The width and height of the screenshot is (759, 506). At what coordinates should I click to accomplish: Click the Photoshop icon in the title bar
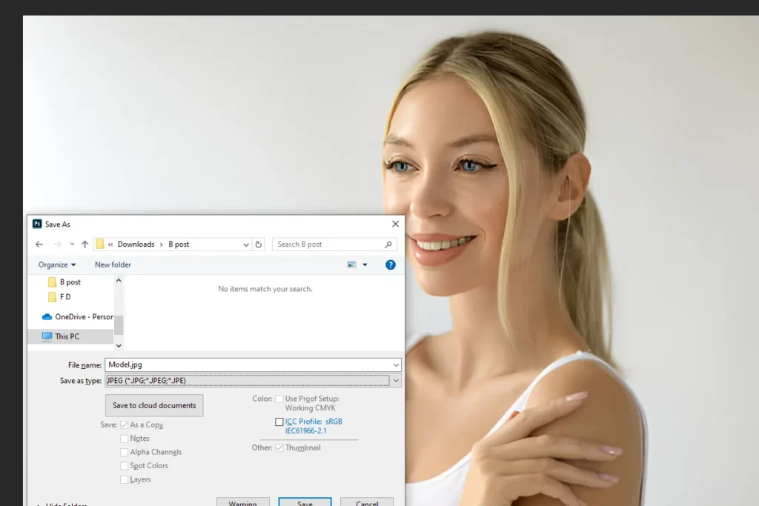tap(37, 224)
